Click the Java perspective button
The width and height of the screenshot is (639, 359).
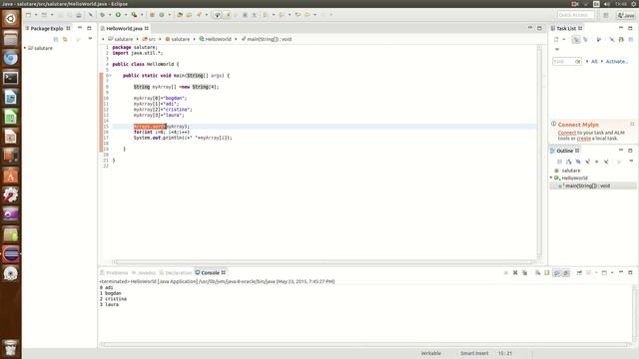click(626, 15)
